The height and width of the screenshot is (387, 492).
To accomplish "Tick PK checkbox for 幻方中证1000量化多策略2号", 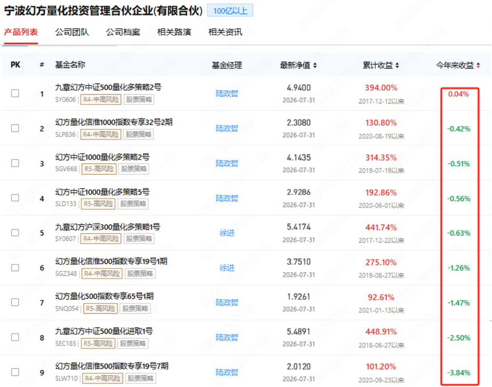I will (15, 163).
